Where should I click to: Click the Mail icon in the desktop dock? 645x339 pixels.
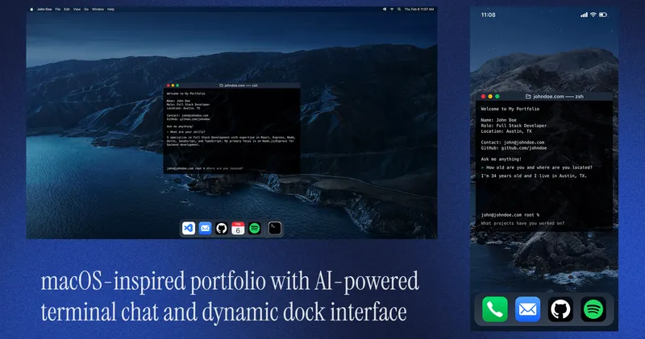(x=205, y=228)
